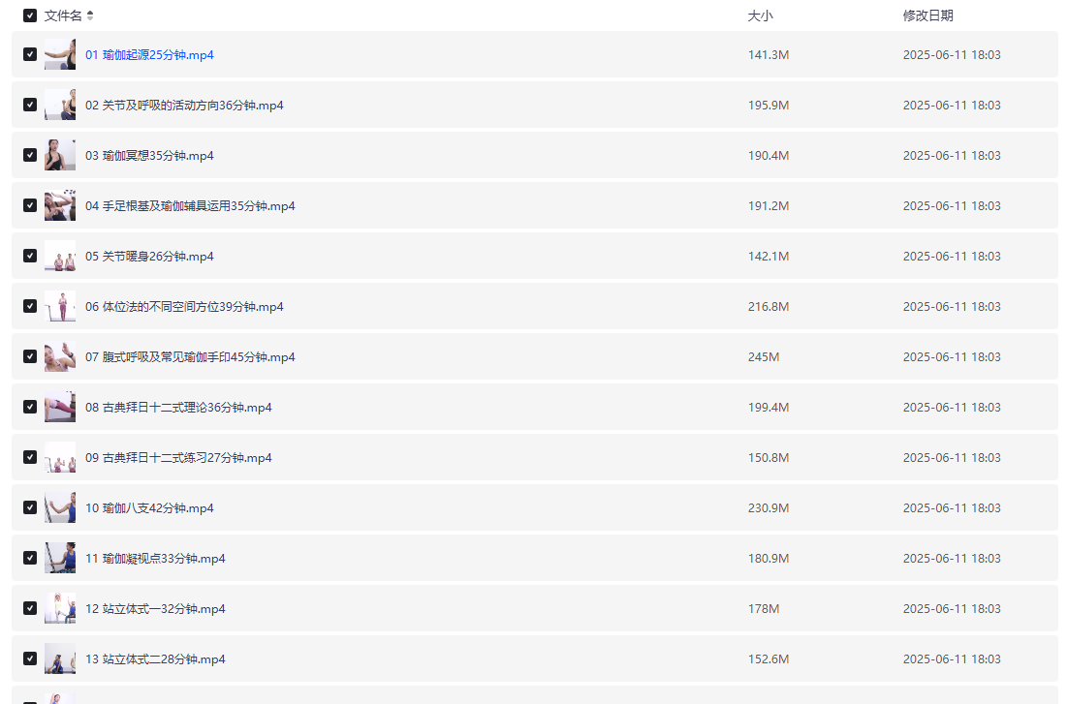The width and height of the screenshot is (1068, 704).
Task: Open the 01 瑜伽起源25分钟.mp4 file link
Action: 149,55
